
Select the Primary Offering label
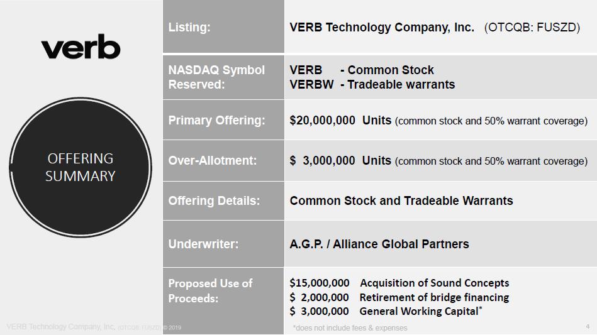tap(216, 120)
